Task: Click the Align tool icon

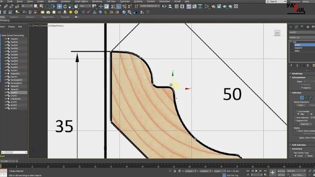Action: click(x=170, y=6)
